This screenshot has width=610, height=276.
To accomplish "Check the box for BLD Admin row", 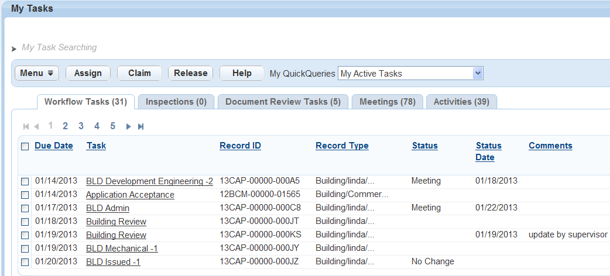I will click(25, 208).
